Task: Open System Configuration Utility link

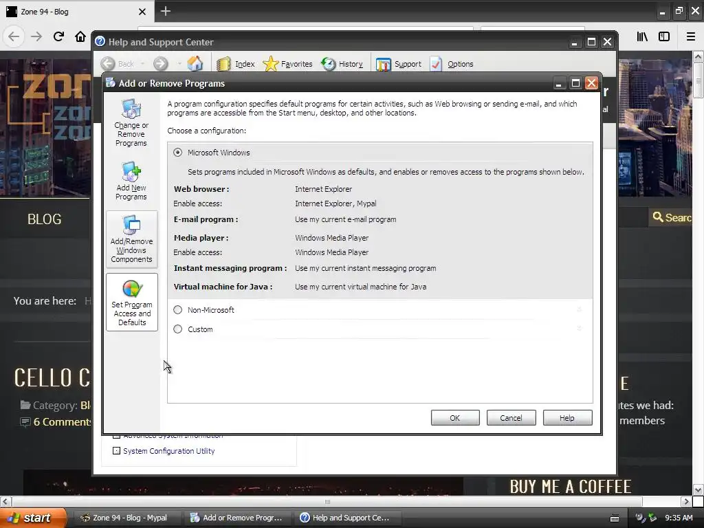Action: coord(169,451)
